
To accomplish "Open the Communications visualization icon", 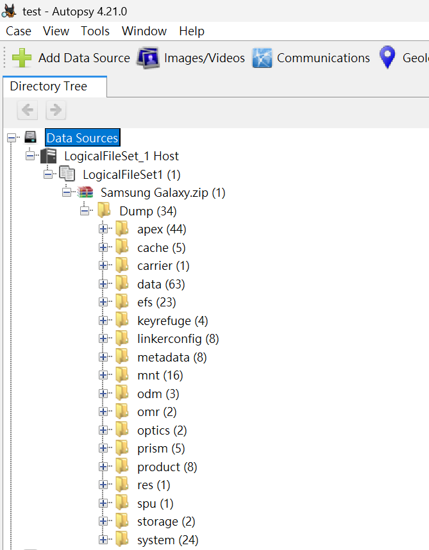I will pos(262,58).
